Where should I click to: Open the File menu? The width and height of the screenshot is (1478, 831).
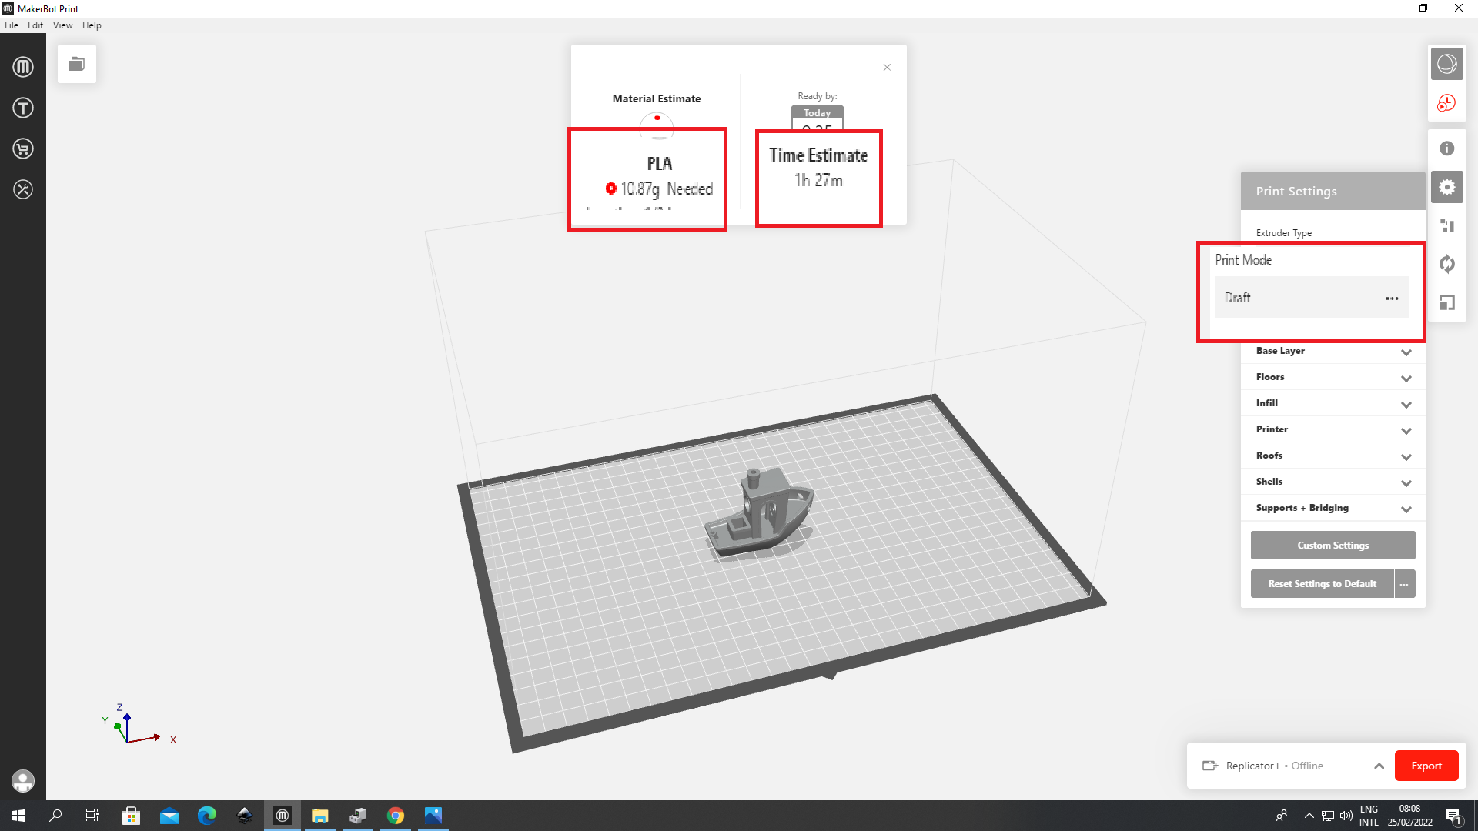click(x=12, y=25)
